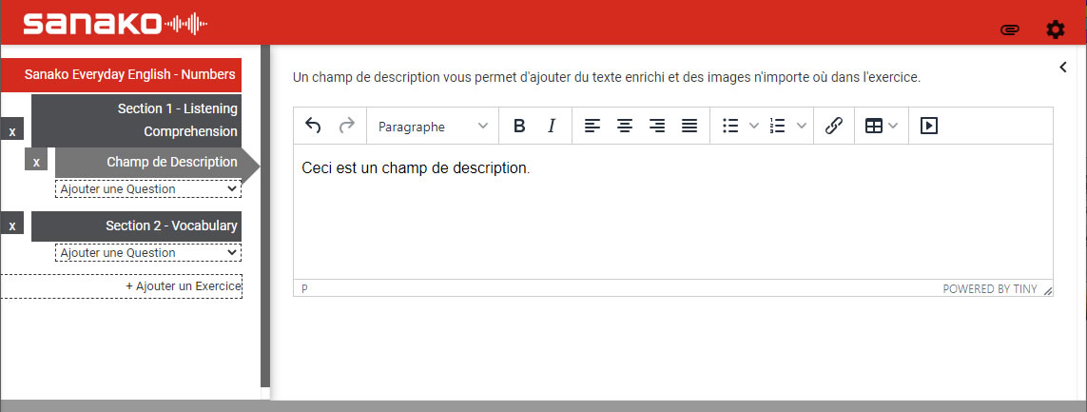Open Ajouter une Question dropdown under Section 2
This screenshot has height=412, width=1087.
click(x=148, y=253)
